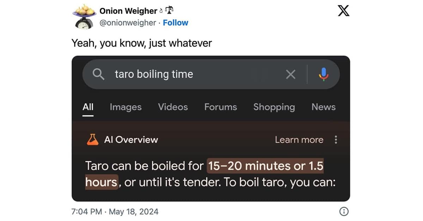Clear the search query with X
This screenshot has width=423, height=221.
tap(290, 74)
